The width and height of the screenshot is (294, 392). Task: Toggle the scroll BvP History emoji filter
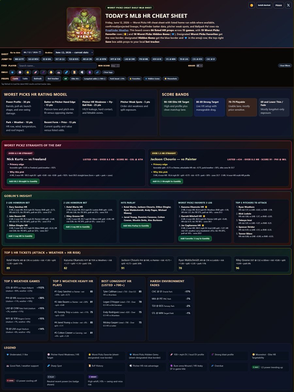[74, 72]
